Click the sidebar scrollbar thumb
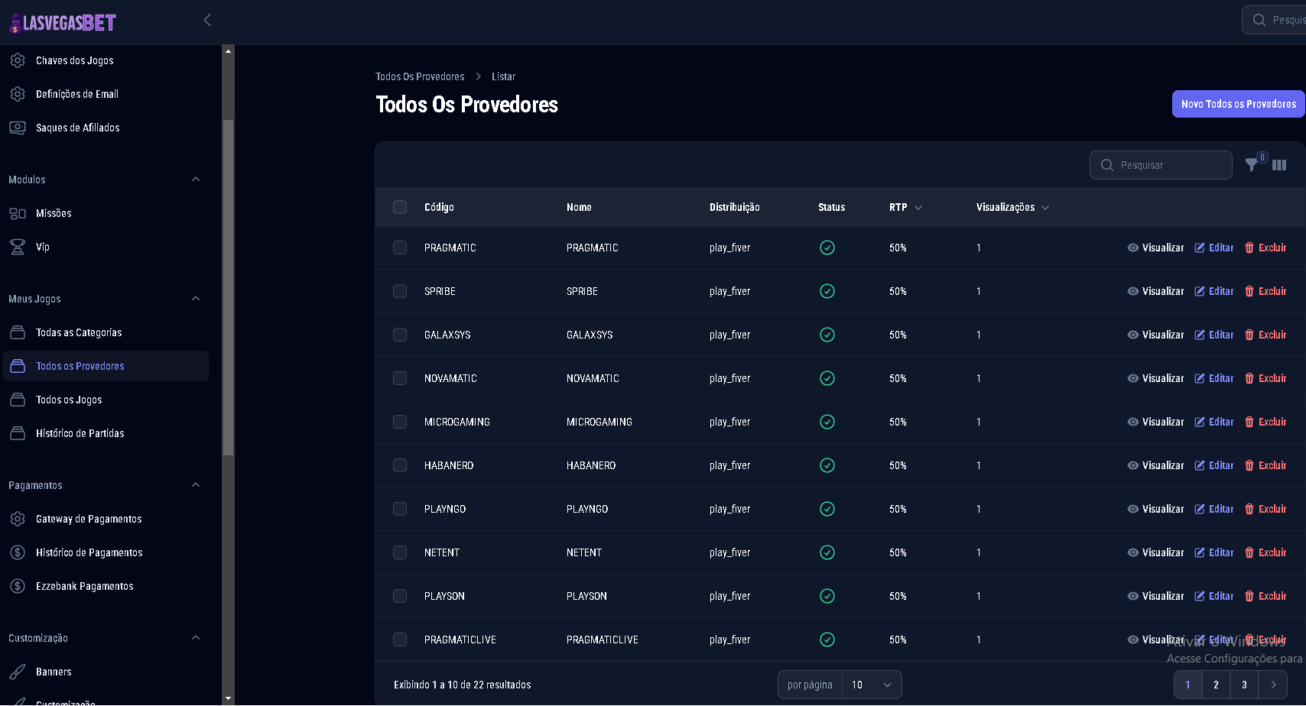Screen dimensions: 1306x706 (x=228, y=287)
